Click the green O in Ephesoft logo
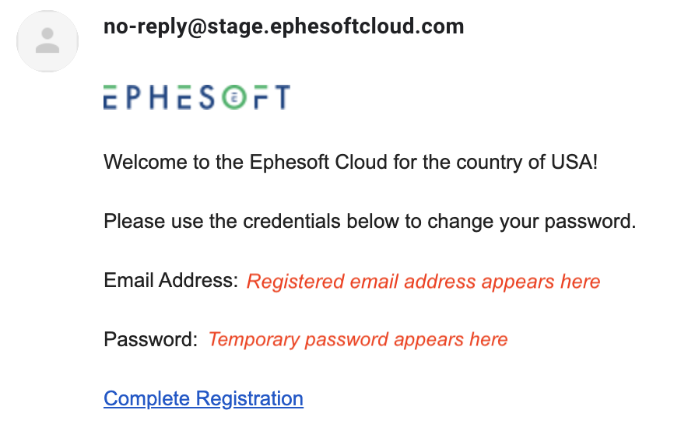This screenshot has height=431, width=681. tap(234, 96)
